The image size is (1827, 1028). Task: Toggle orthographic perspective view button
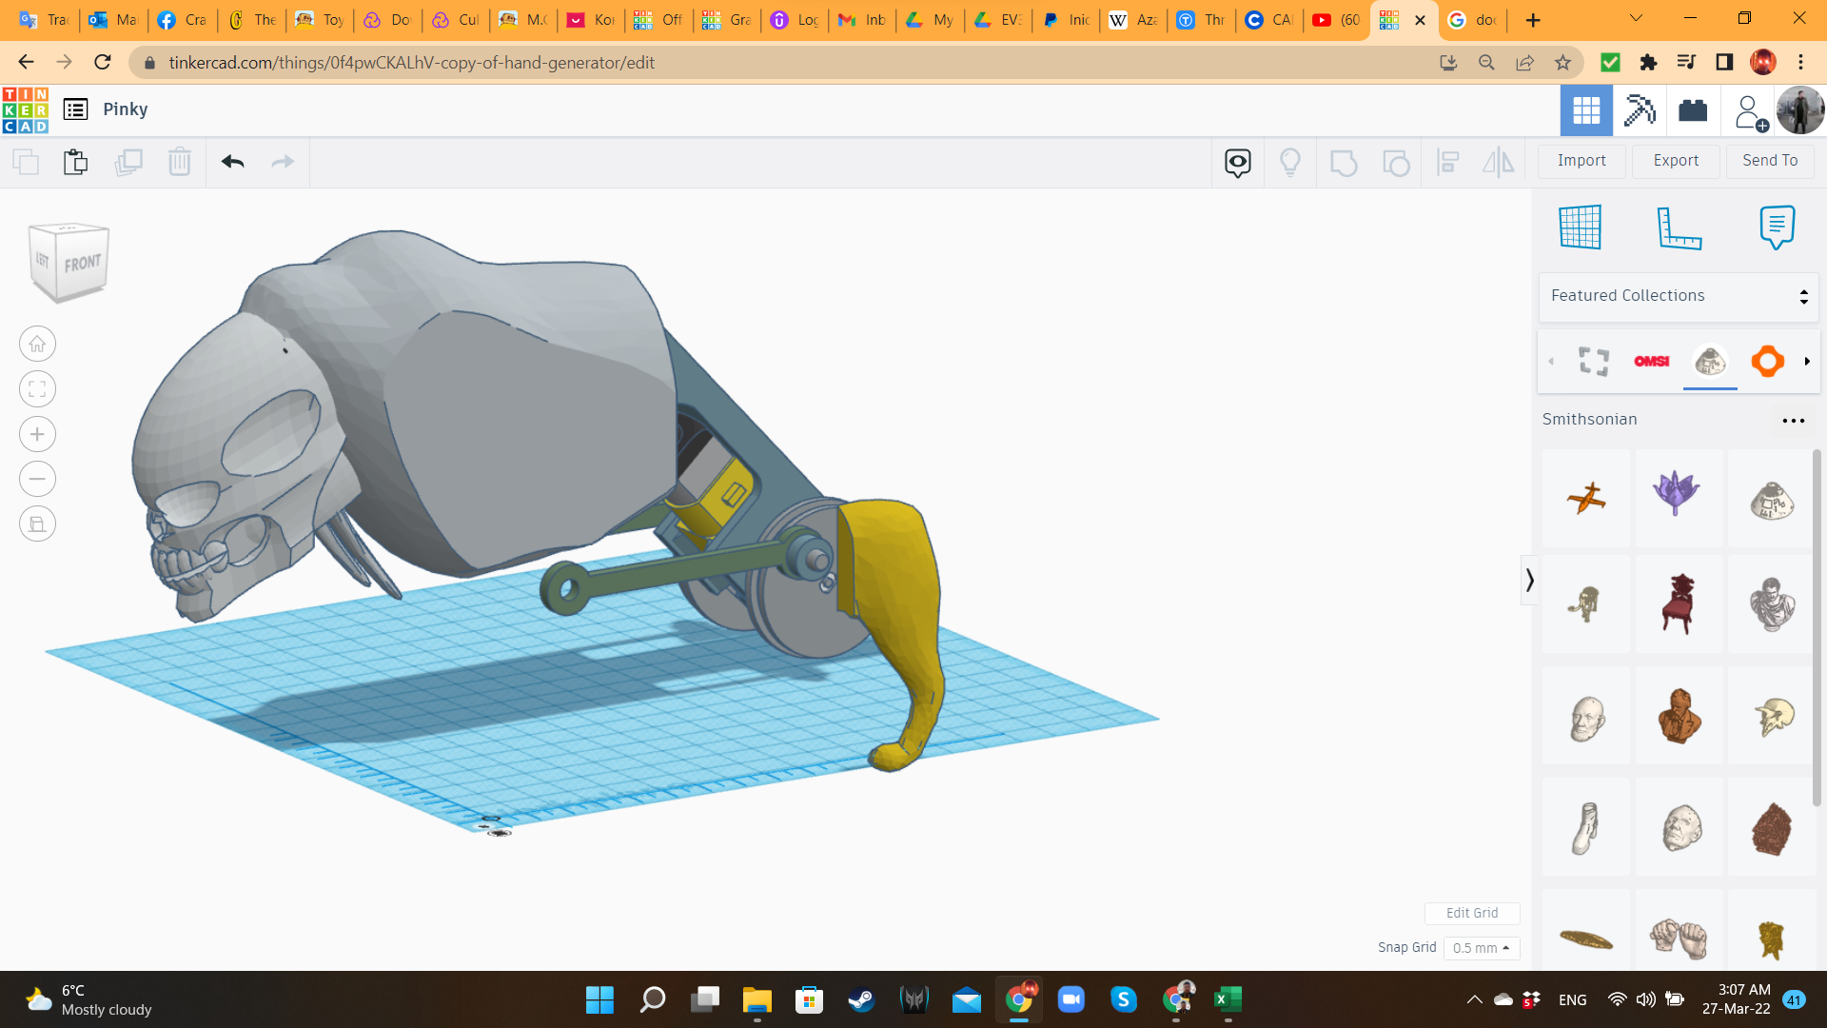click(37, 524)
